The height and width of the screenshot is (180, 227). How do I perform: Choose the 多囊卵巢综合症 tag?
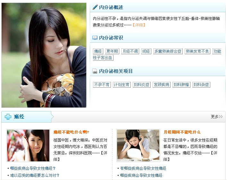(x=168, y=51)
